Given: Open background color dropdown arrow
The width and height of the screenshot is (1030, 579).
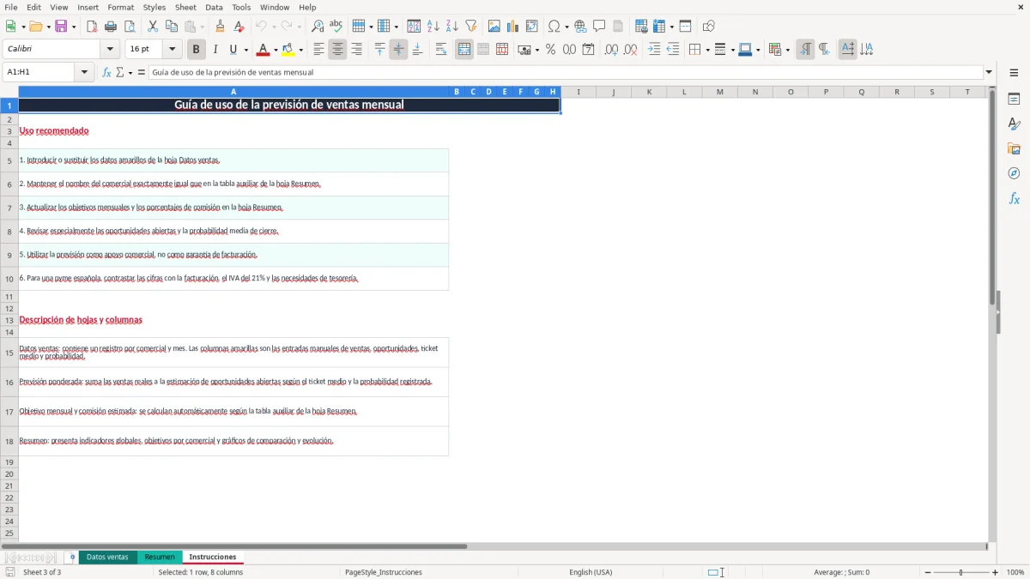Looking at the screenshot, I should [x=300, y=50].
